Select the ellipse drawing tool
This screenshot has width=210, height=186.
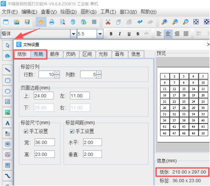tap(7, 91)
